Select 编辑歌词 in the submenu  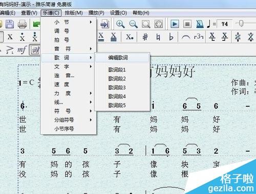[x=122, y=58]
